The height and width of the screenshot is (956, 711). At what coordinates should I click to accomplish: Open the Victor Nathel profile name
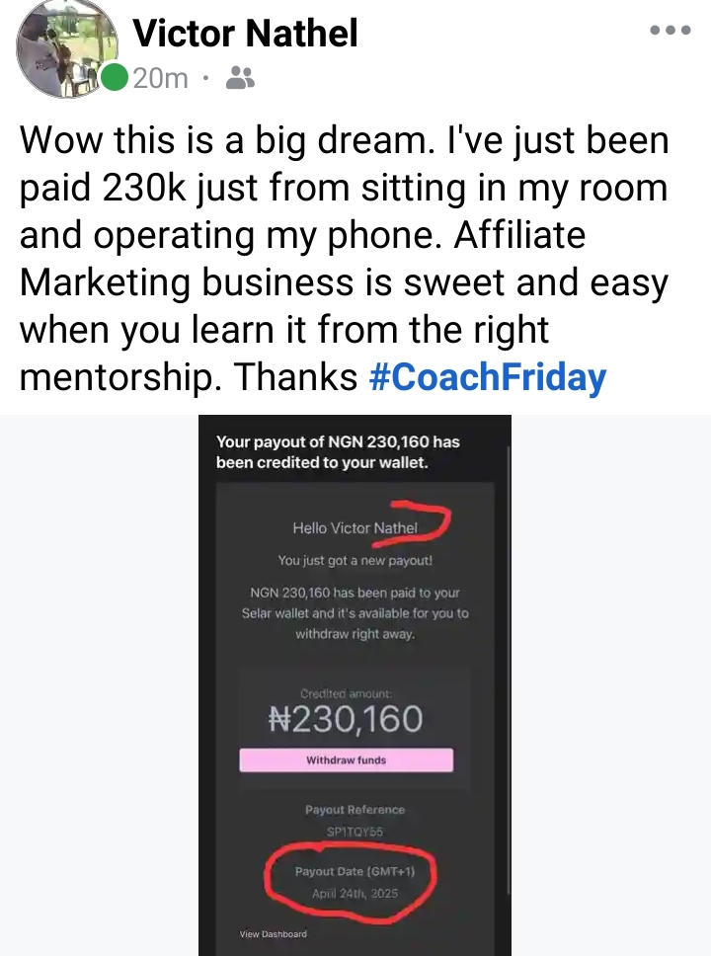(245, 35)
